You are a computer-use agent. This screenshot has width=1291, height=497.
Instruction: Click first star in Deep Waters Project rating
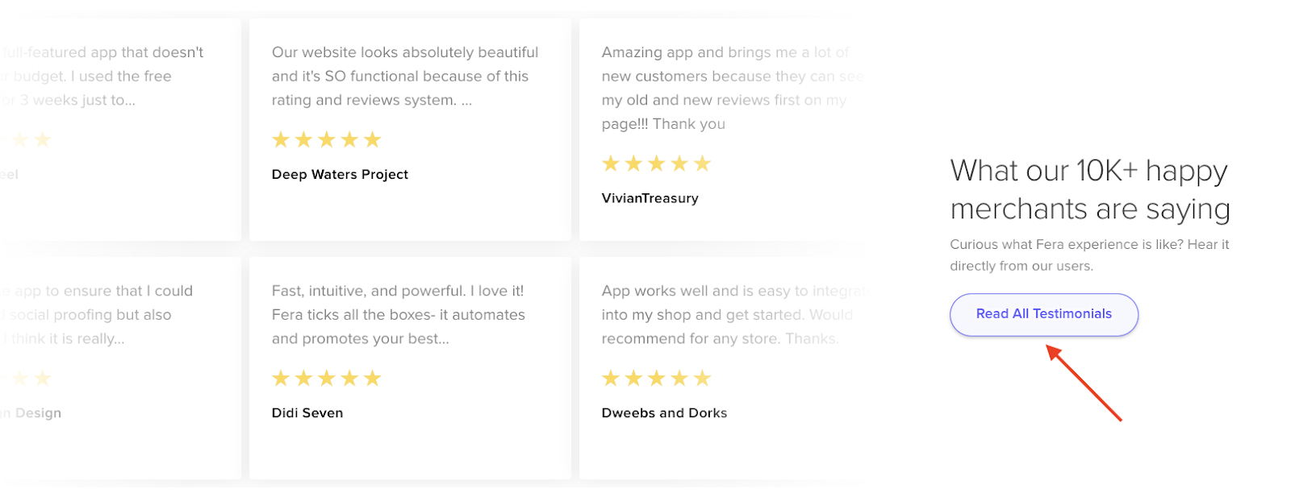point(281,139)
